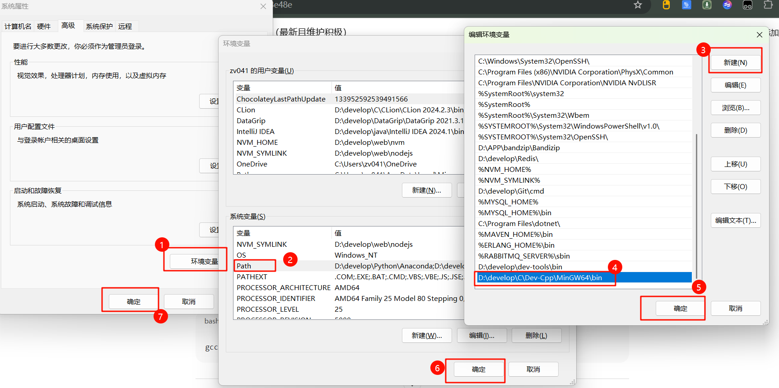Screen dimensions: 779x388
Task: Select system variable NVM_SYMLINK row
Action: tap(349, 245)
